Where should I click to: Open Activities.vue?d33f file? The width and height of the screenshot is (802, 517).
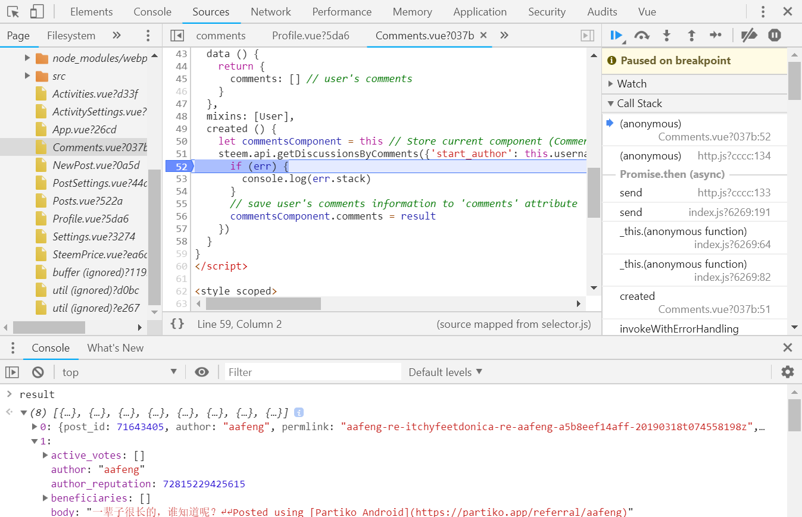[x=95, y=94]
